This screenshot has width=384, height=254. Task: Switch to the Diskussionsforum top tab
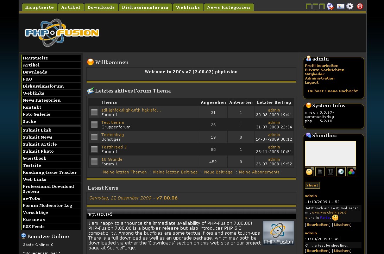[145, 7]
